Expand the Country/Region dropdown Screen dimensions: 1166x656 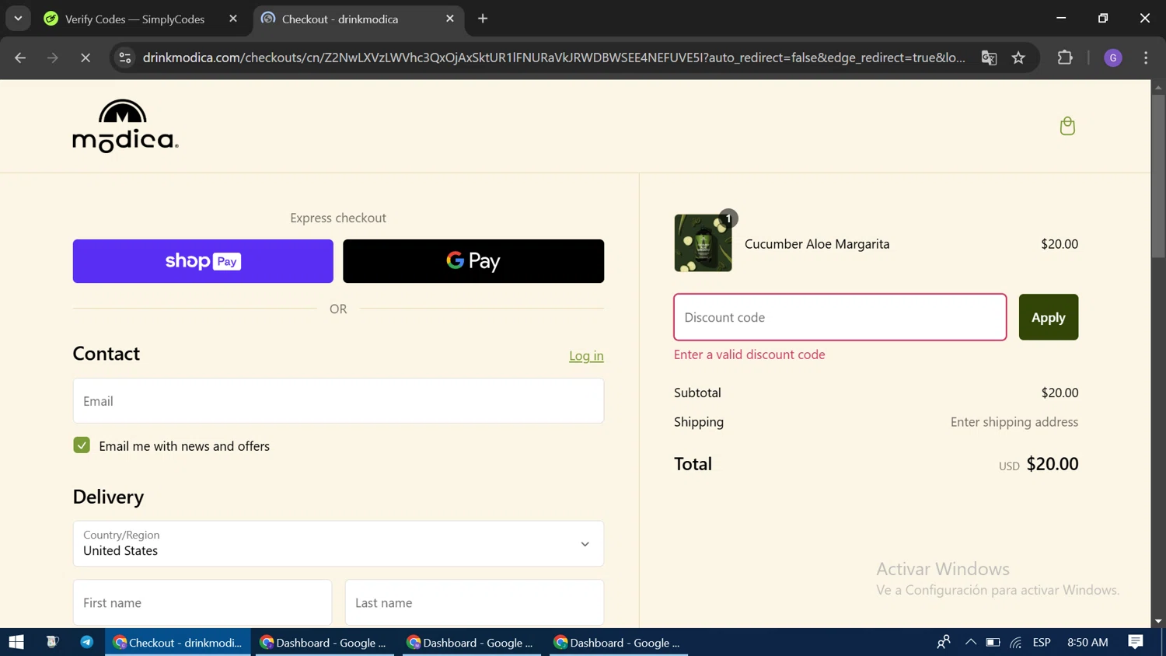pyautogui.click(x=338, y=543)
